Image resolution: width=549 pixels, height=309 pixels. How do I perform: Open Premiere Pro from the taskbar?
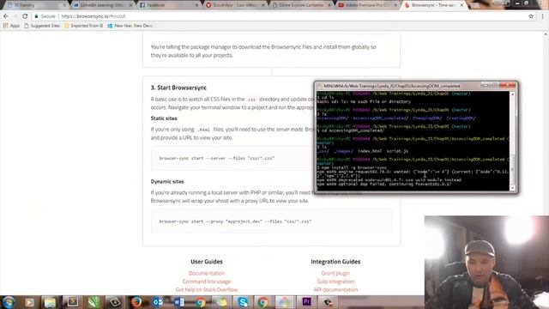pos(306,301)
